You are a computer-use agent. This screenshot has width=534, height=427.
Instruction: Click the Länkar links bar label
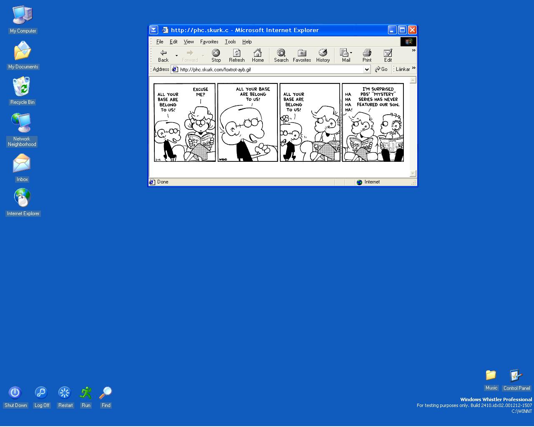coord(403,69)
